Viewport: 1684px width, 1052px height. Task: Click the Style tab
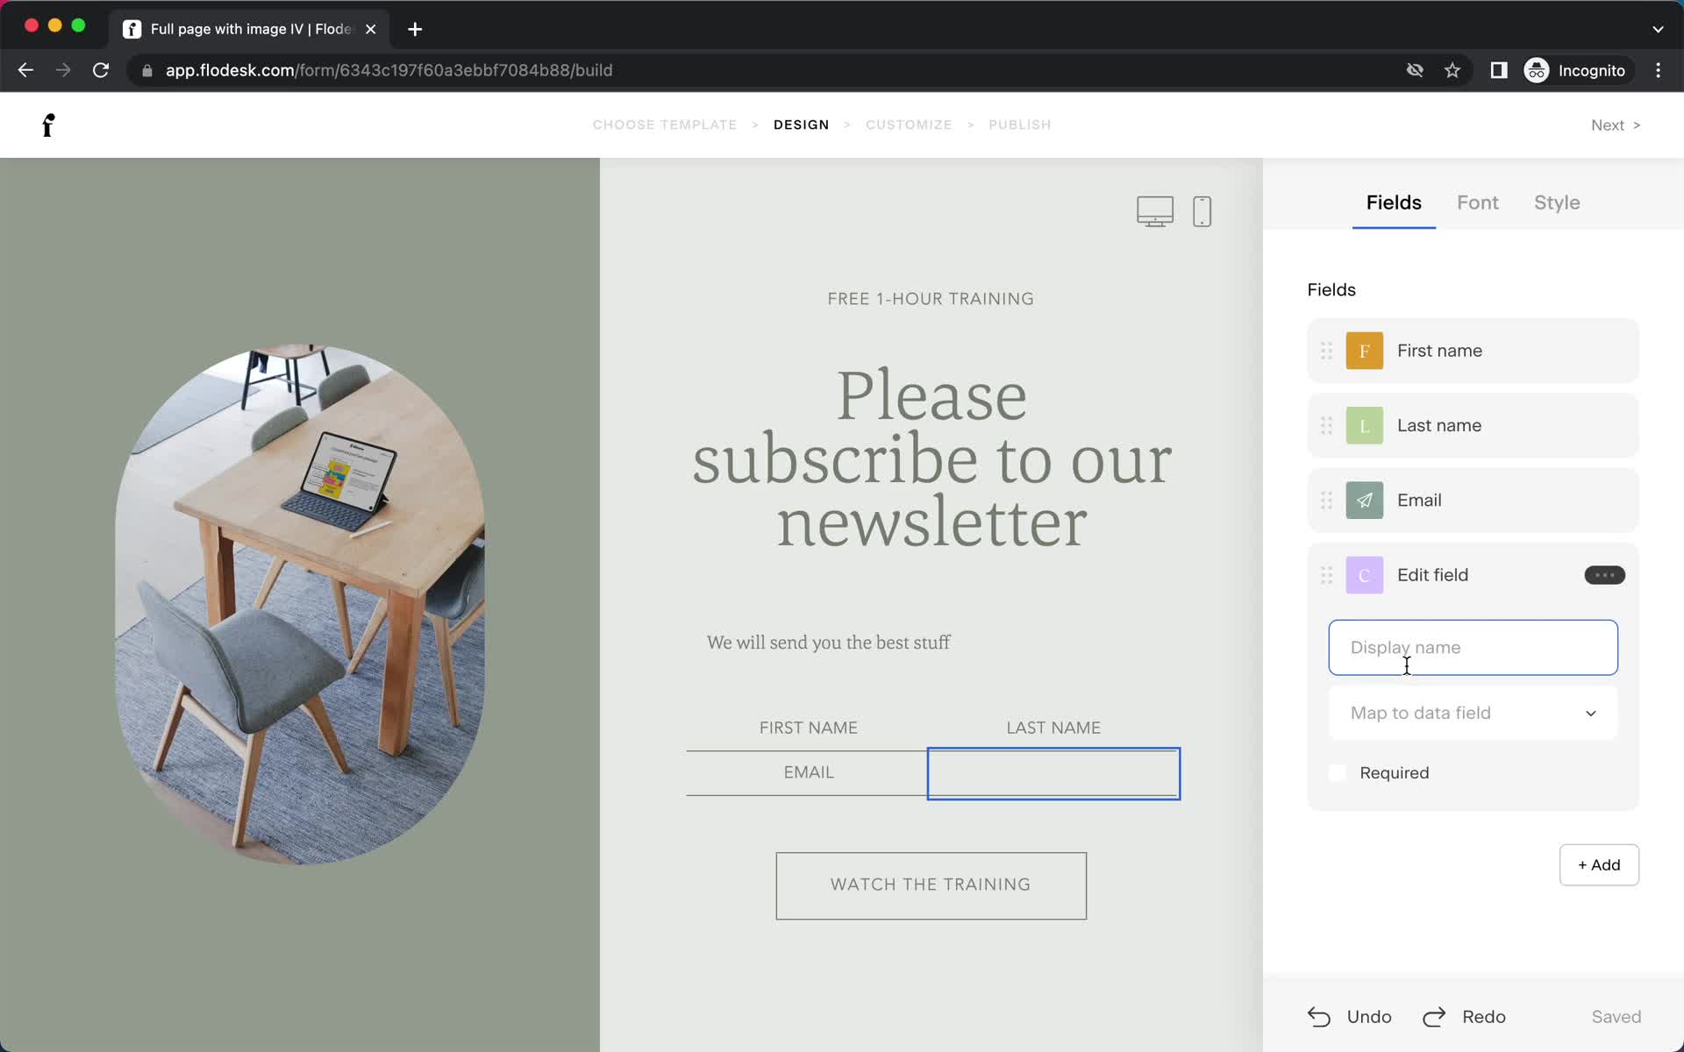[1557, 203]
